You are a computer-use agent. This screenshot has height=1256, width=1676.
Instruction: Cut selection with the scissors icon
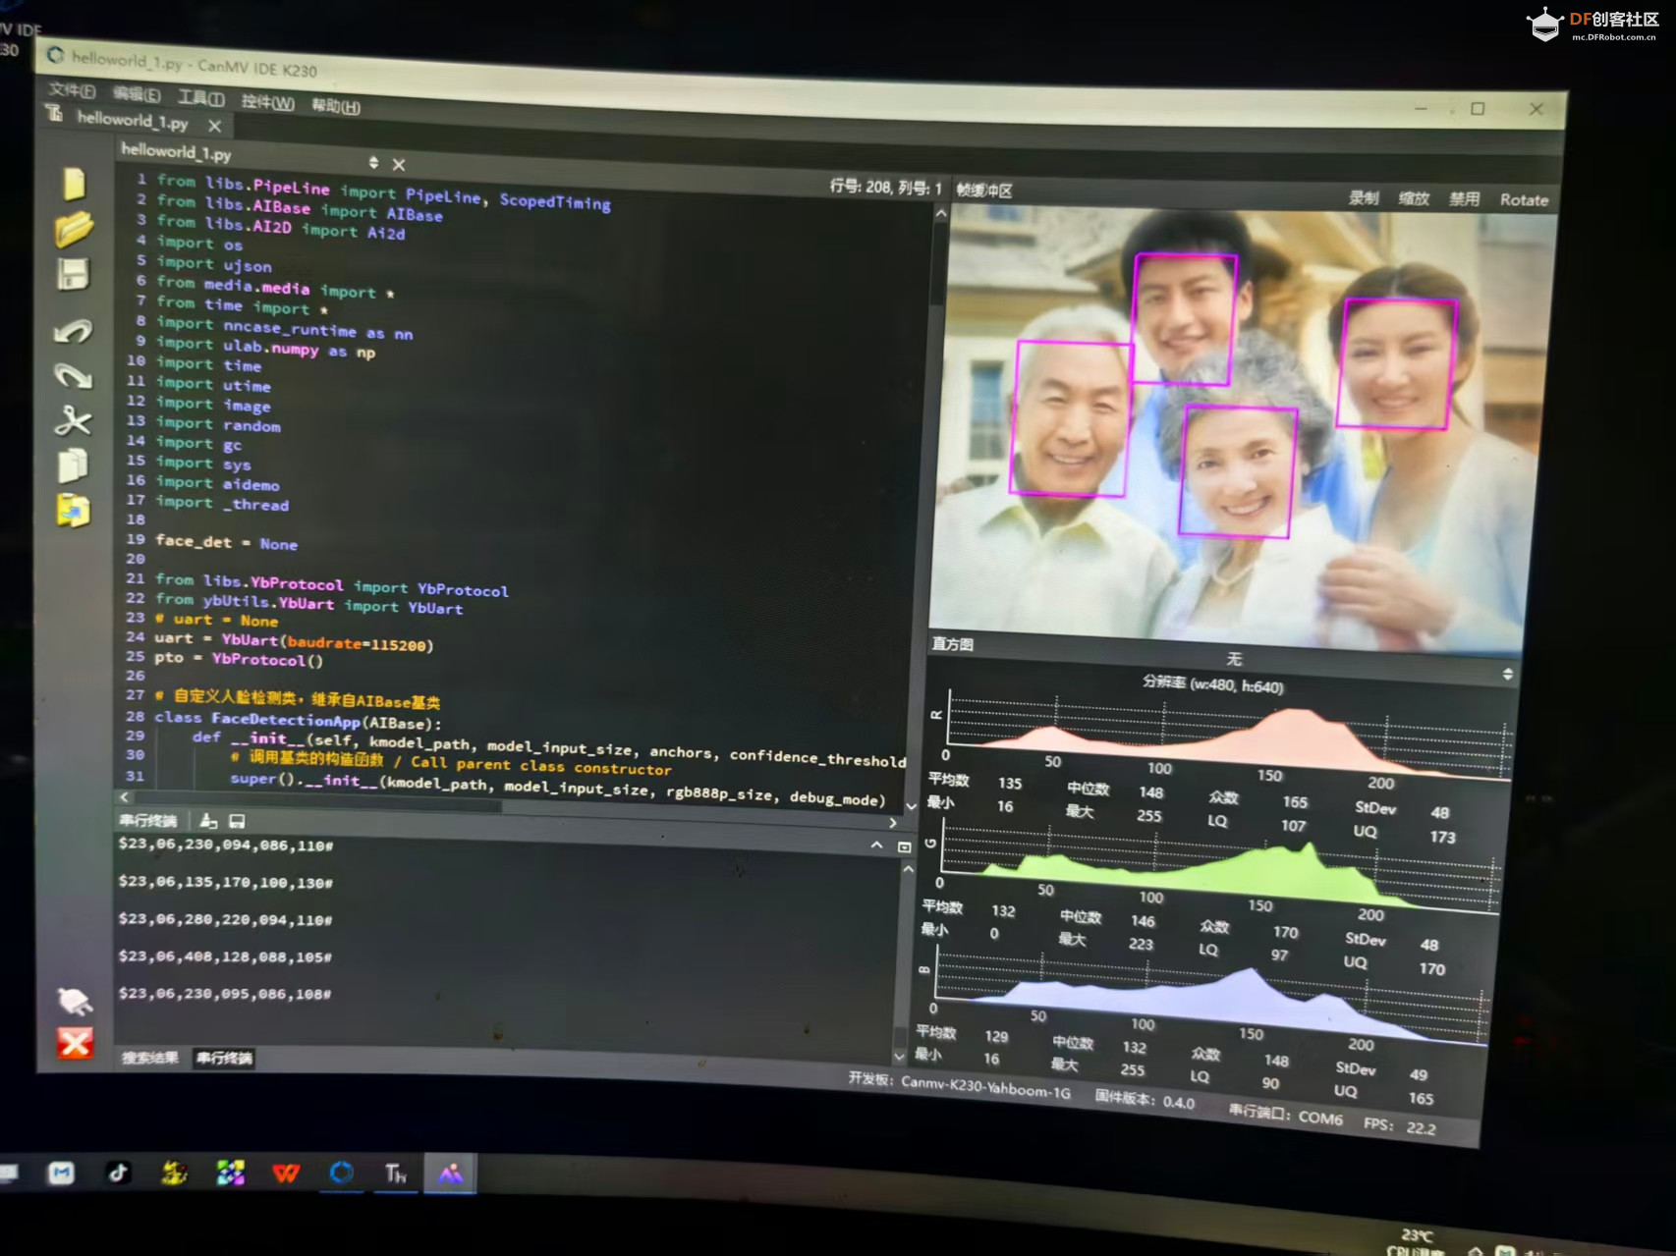[x=74, y=420]
